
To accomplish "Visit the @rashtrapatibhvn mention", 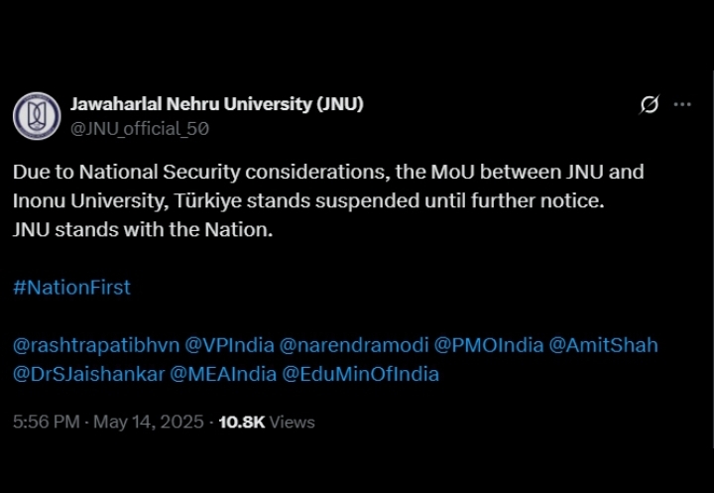I will (96, 346).
